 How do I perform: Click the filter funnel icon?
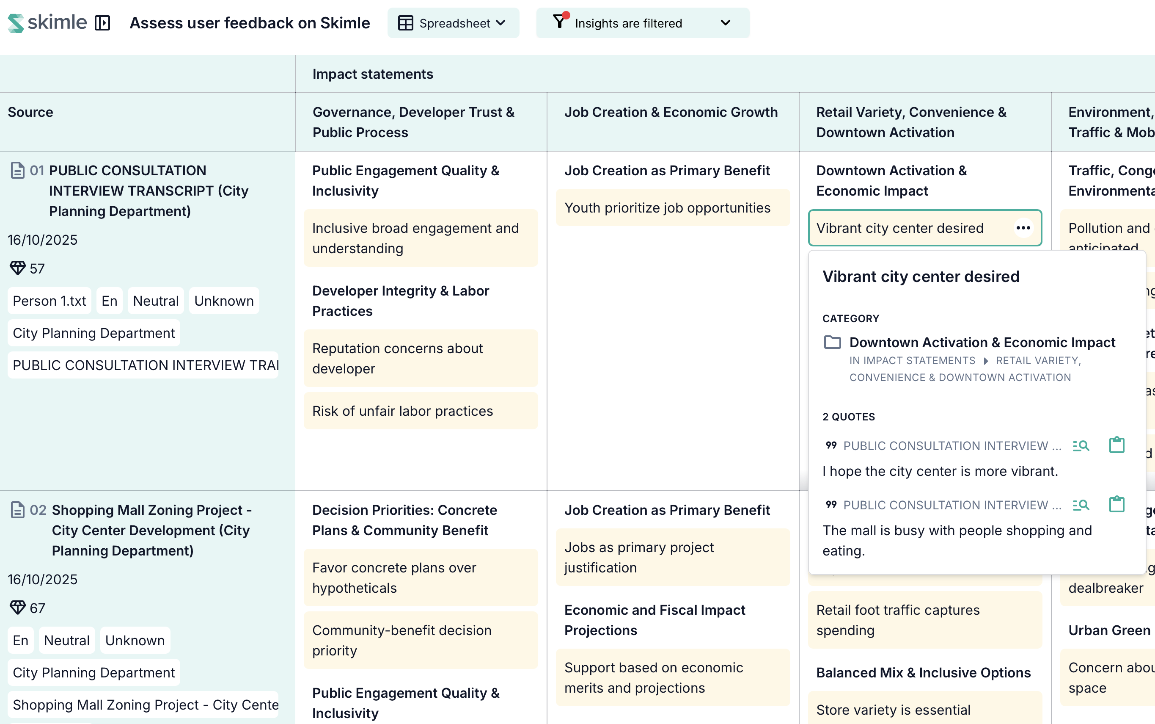click(x=559, y=22)
